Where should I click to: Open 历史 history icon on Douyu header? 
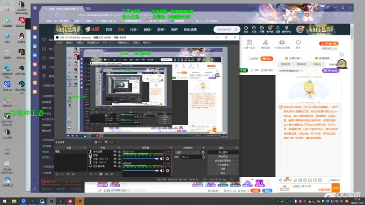click(246, 29)
